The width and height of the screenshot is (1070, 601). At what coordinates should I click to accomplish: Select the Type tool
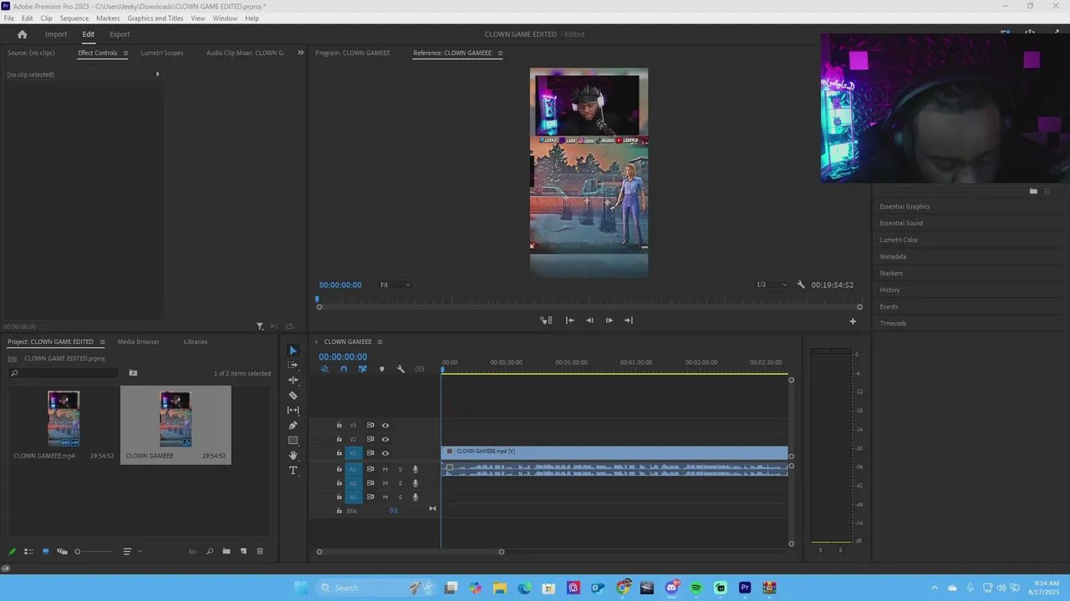tap(293, 470)
